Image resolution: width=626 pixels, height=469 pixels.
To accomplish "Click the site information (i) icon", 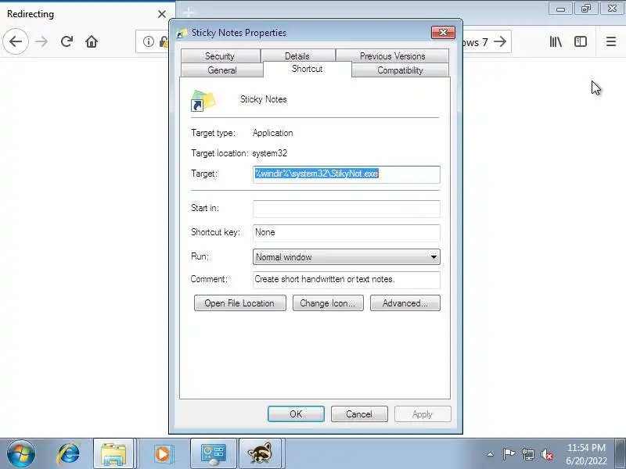I will click(148, 41).
